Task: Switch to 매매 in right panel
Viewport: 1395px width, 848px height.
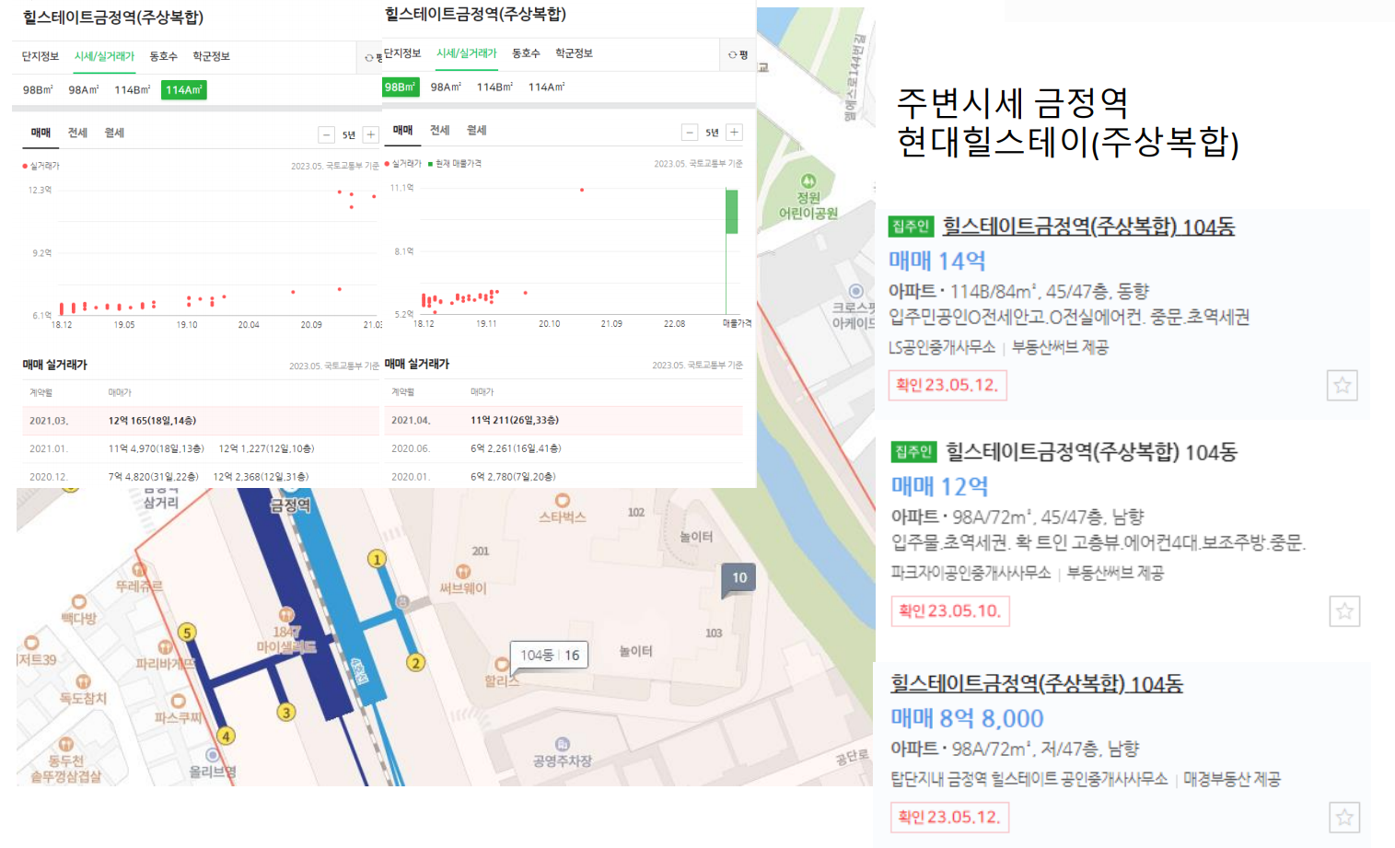Action: coord(403,130)
